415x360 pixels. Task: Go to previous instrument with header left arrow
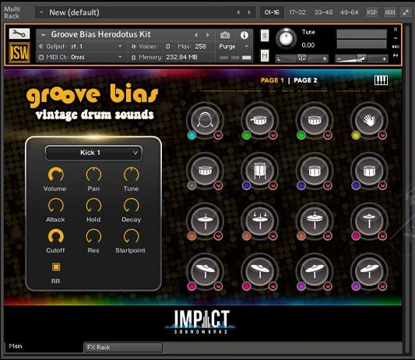(196, 35)
